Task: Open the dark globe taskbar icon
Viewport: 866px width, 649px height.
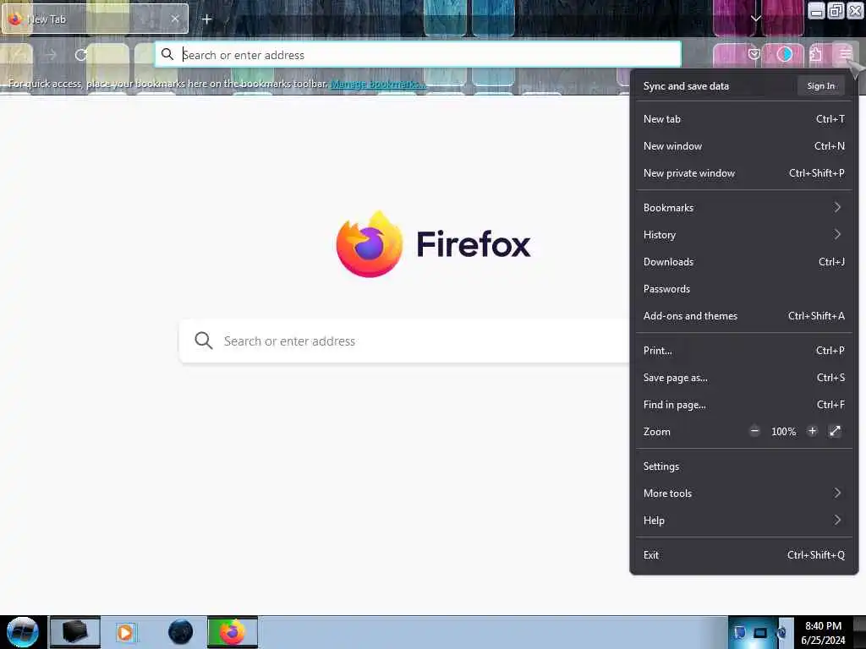Action: tap(181, 632)
